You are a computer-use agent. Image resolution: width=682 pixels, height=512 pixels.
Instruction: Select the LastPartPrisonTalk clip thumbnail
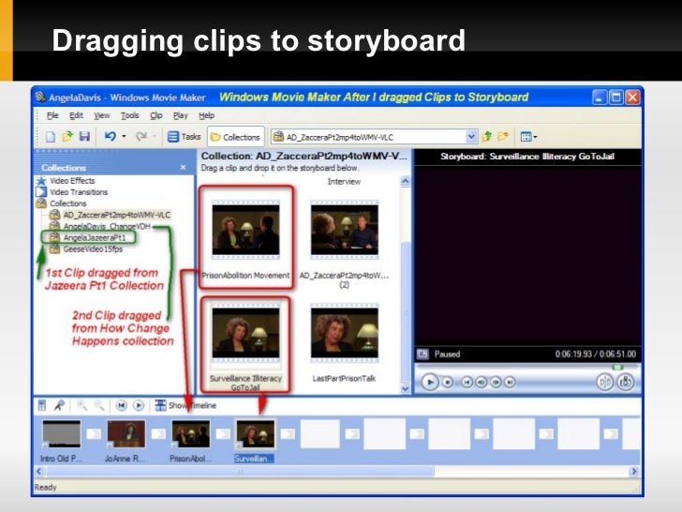[x=344, y=333]
